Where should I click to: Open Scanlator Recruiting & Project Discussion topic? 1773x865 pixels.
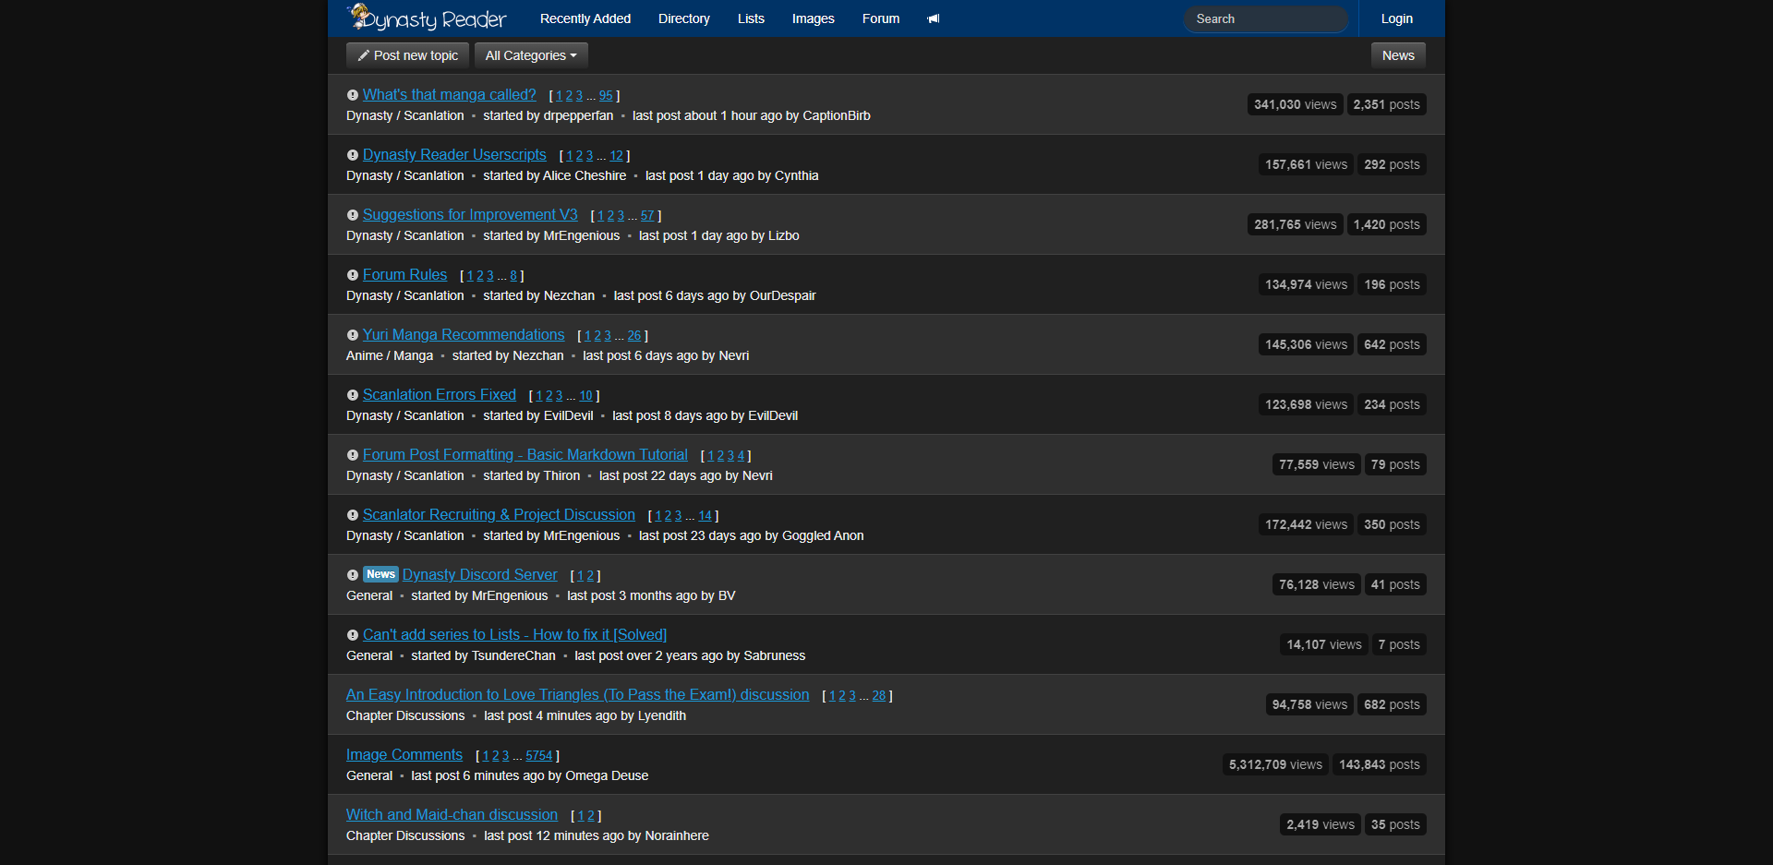point(499,514)
